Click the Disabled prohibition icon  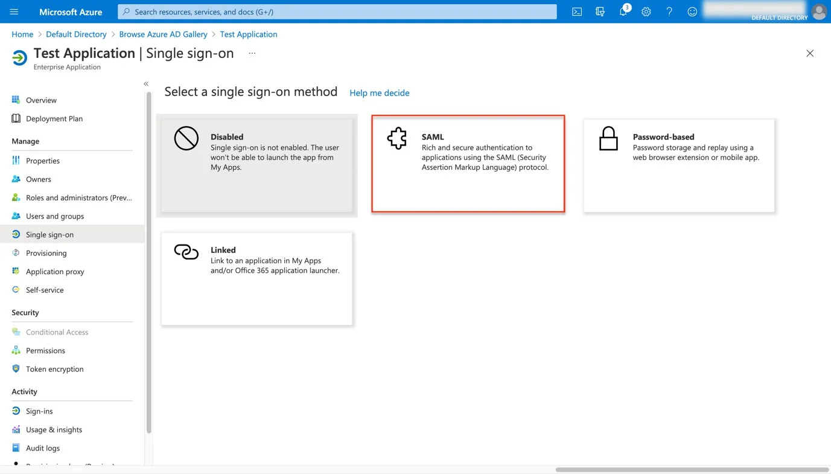coord(186,138)
